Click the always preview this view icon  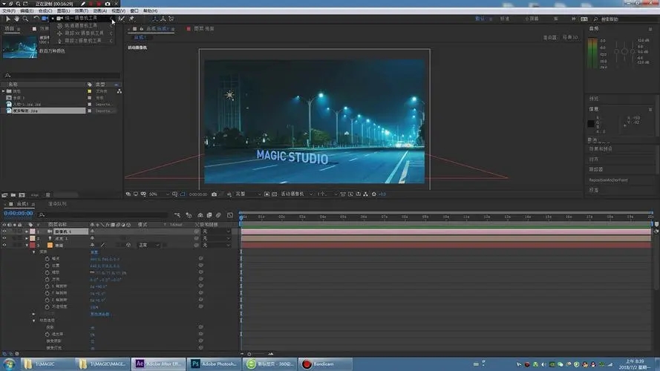point(128,194)
